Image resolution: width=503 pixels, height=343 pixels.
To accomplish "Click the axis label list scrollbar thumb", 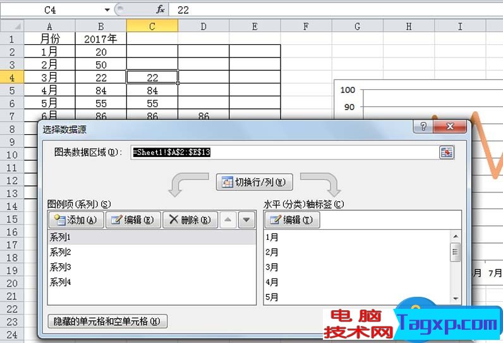I will coord(456,252).
